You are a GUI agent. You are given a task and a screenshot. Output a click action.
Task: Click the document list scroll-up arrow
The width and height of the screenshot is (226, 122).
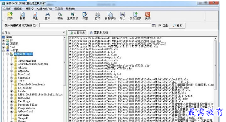[215, 38]
